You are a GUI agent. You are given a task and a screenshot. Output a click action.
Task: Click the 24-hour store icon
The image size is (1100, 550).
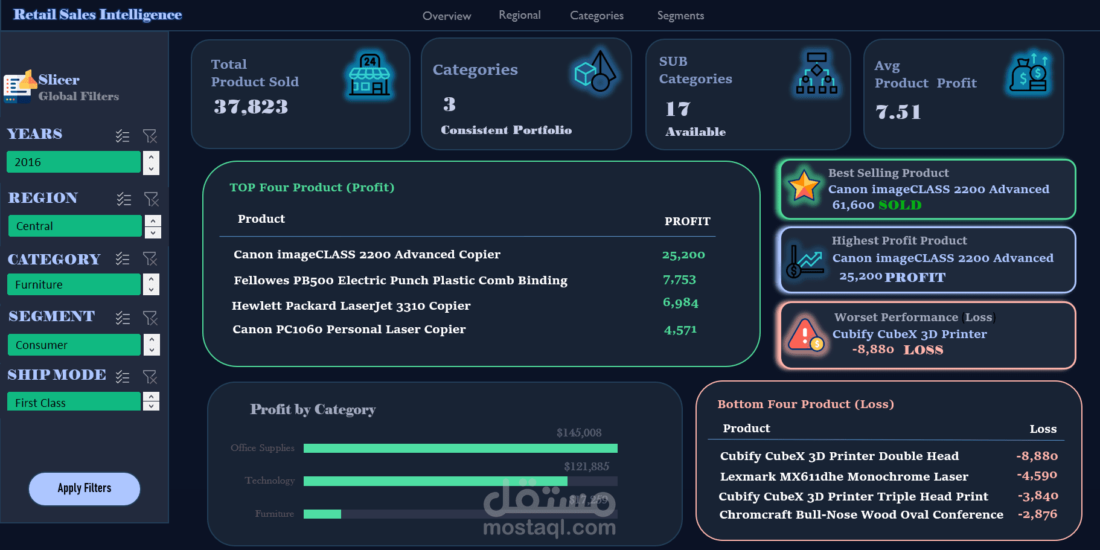[369, 75]
